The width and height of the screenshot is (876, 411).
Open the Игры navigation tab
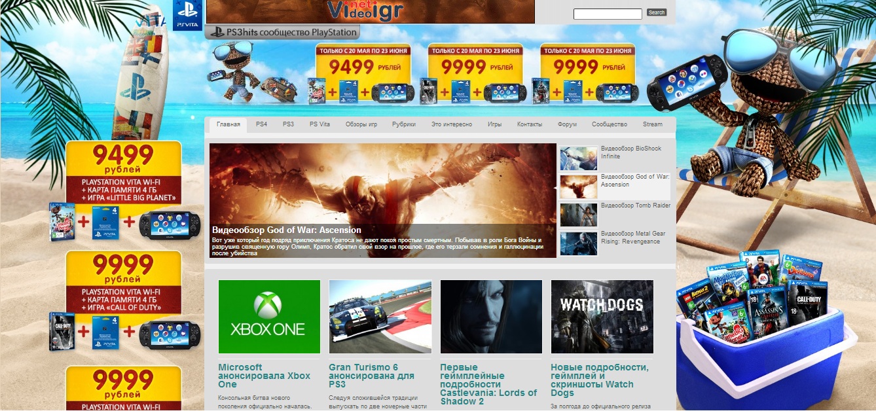[x=494, y=124]
